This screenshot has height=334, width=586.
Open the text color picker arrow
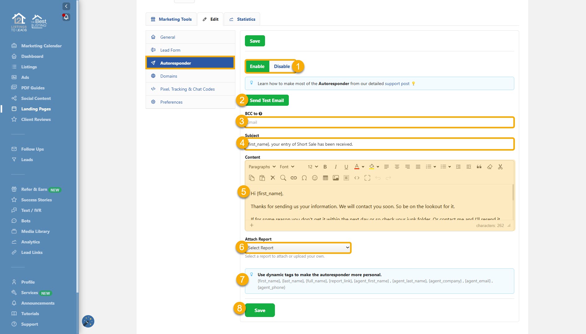click(x=363, y=167)
